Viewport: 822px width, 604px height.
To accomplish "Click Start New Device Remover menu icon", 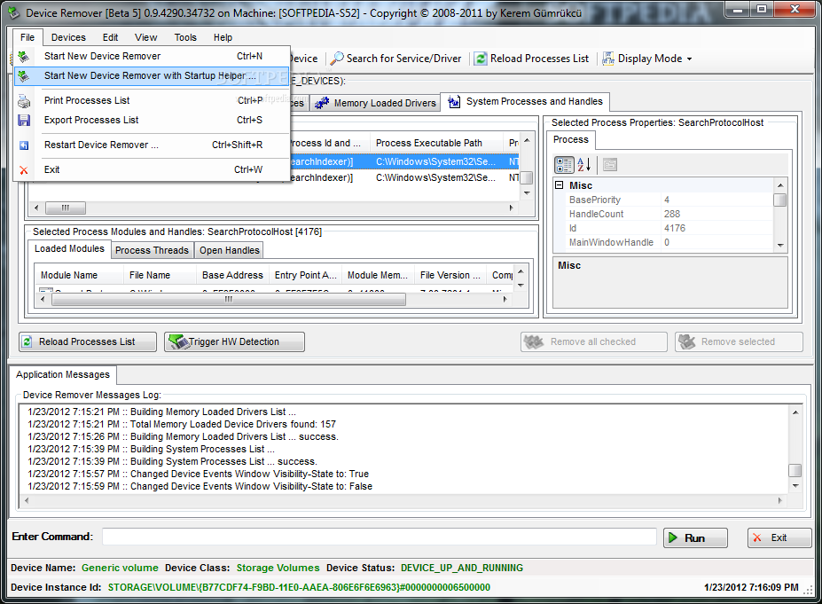I will point(24,56).
